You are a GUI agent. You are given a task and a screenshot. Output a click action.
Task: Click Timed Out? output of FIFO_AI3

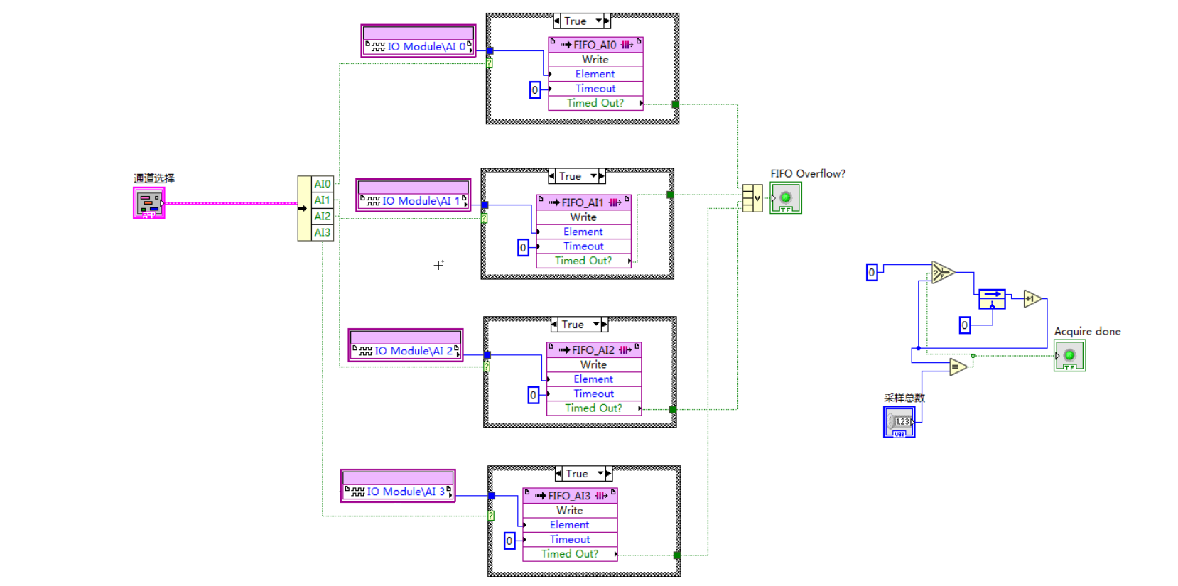point(570,554)
